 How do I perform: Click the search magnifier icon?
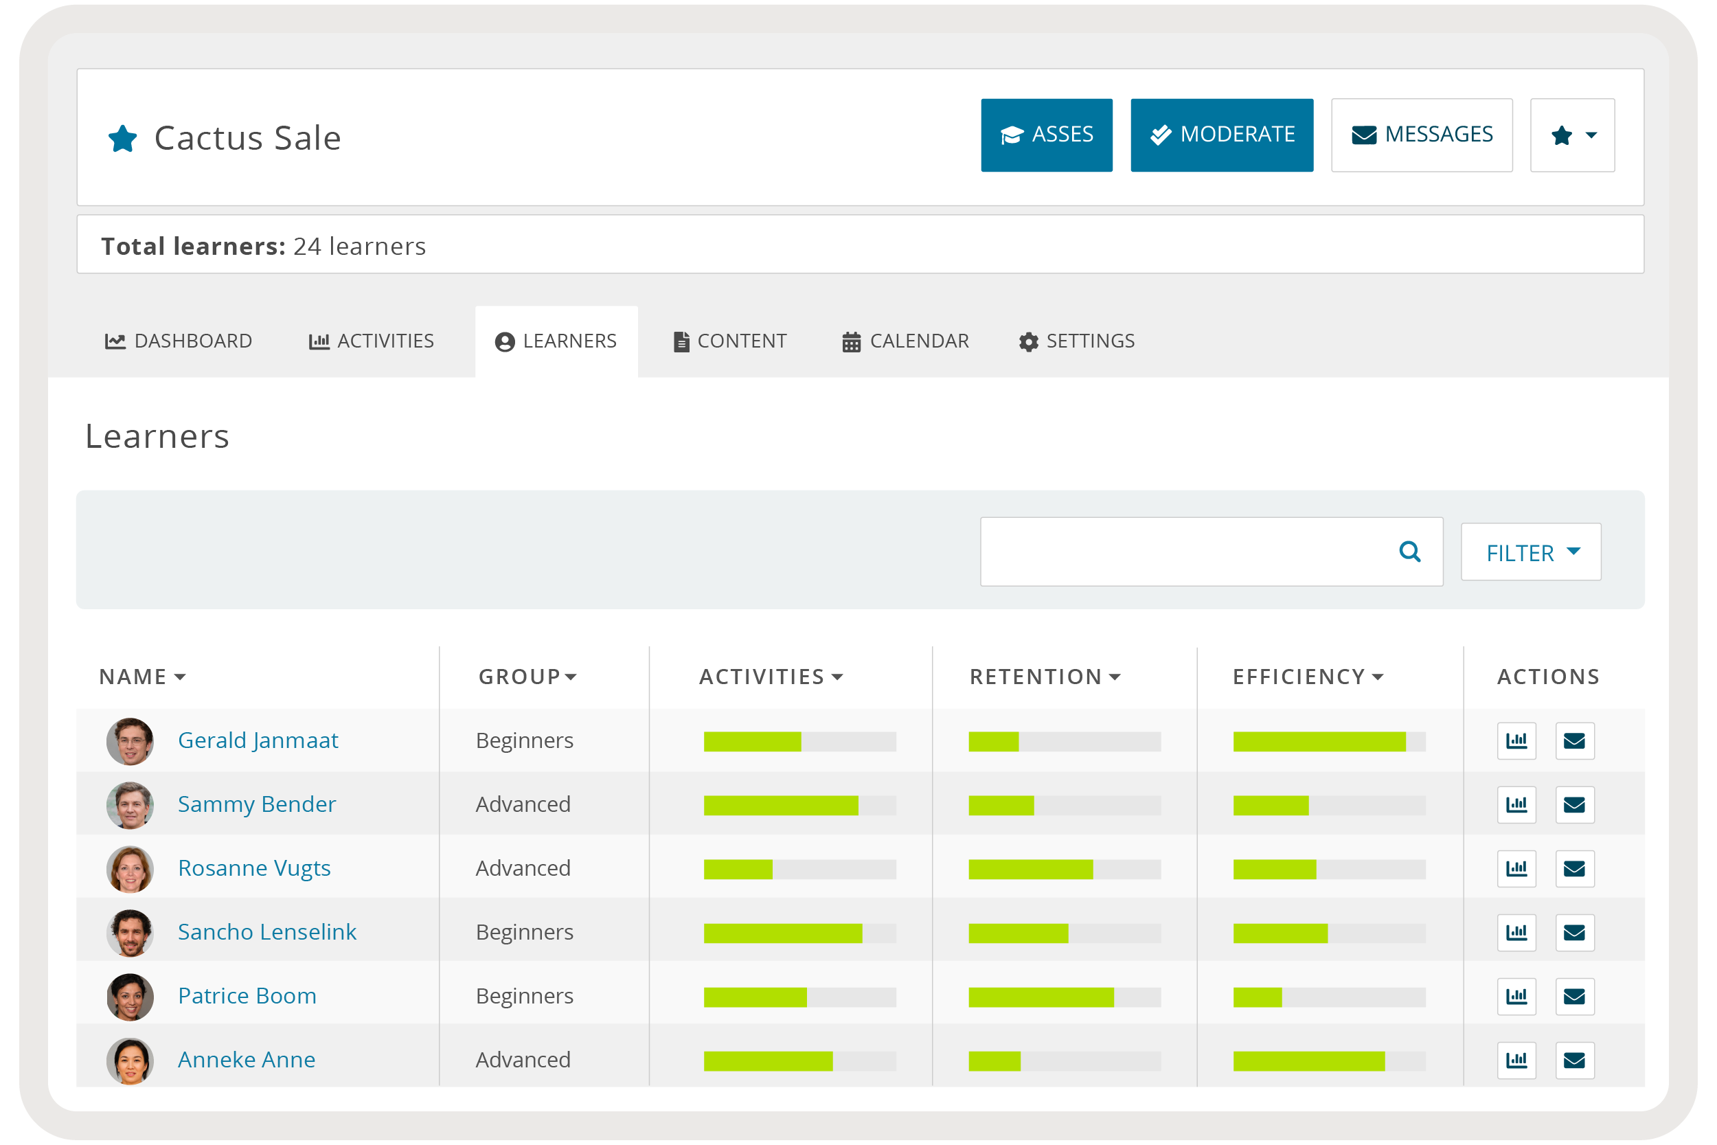(1410, 552)
